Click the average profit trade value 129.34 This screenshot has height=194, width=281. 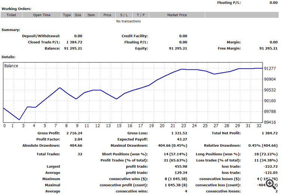point(181,173)
